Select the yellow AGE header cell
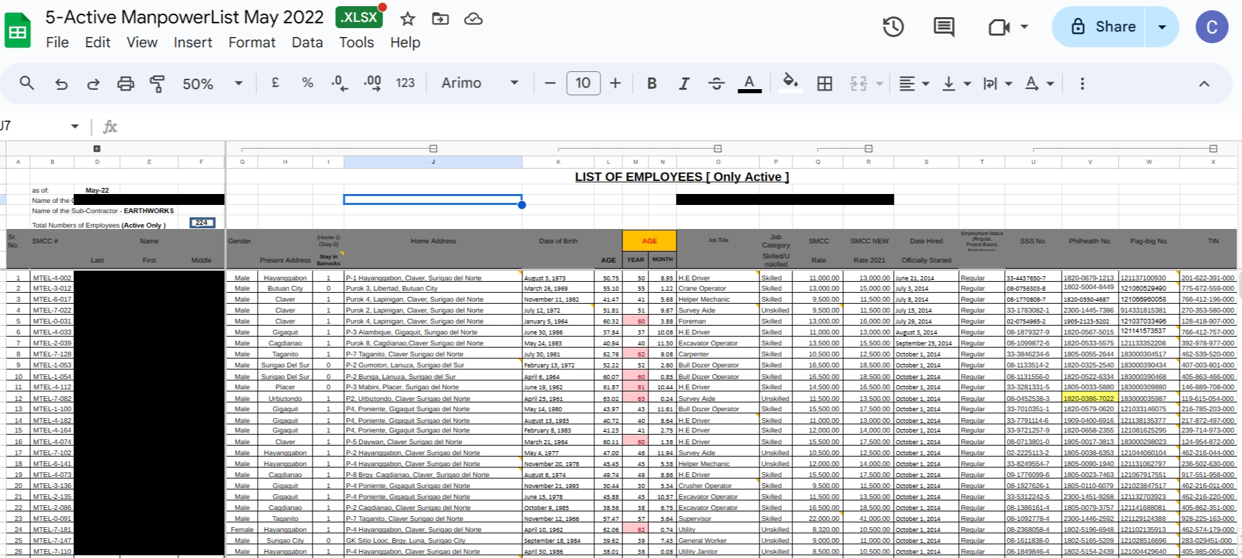 (x=649, y=241)
